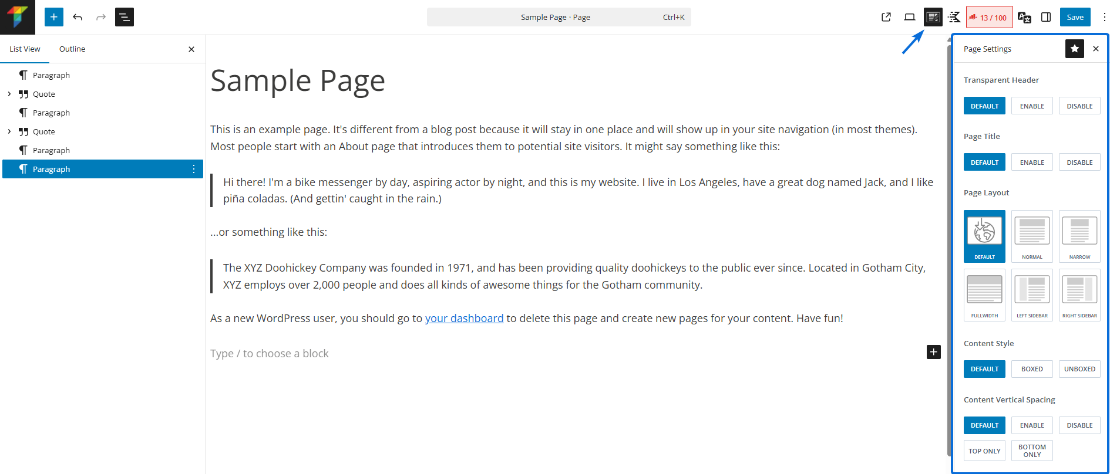The height and width of the screenshot is (474, 1110).
Task: Open the editor options kebab menu
Action: 1104,17
